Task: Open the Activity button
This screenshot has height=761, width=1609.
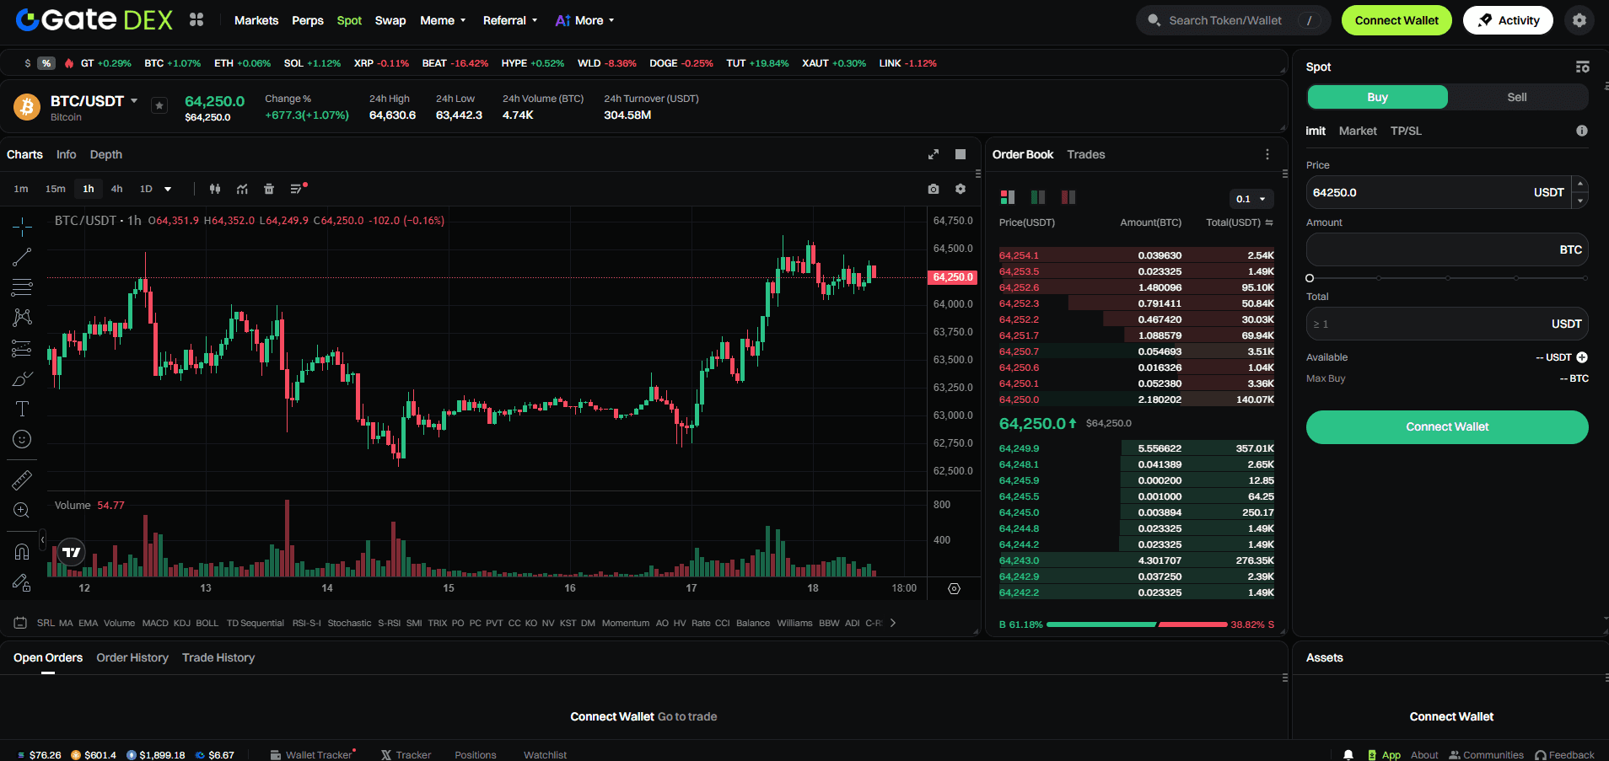Action: tap(1508, 20)
